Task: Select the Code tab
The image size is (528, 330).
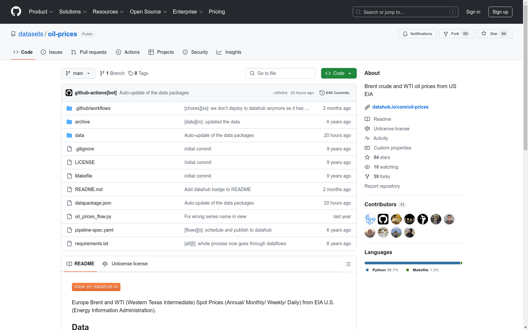Action: [23, 52]
